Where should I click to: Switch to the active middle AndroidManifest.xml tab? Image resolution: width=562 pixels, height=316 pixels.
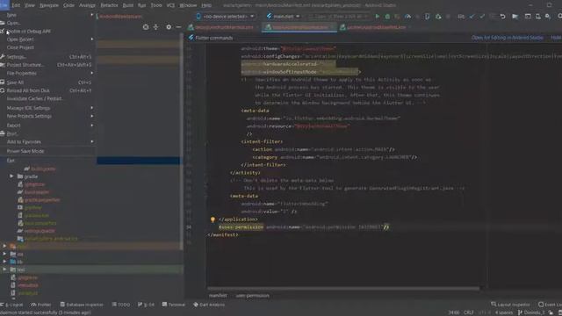click(299, 27)
